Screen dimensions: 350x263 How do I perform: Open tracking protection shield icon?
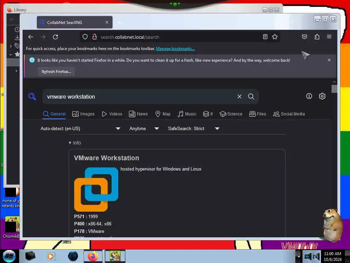click(85, 37)
